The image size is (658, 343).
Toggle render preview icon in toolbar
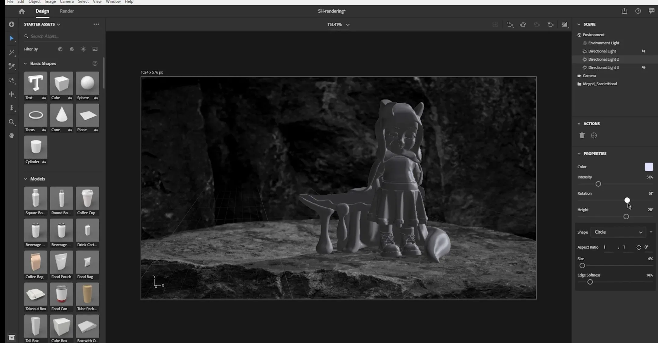(564, 24)
